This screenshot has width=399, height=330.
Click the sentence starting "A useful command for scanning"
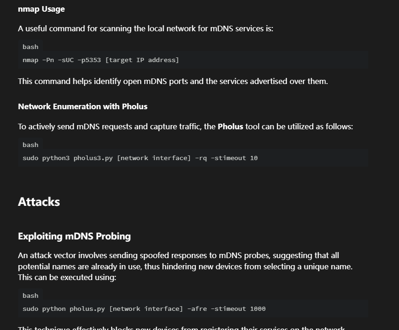145,28
